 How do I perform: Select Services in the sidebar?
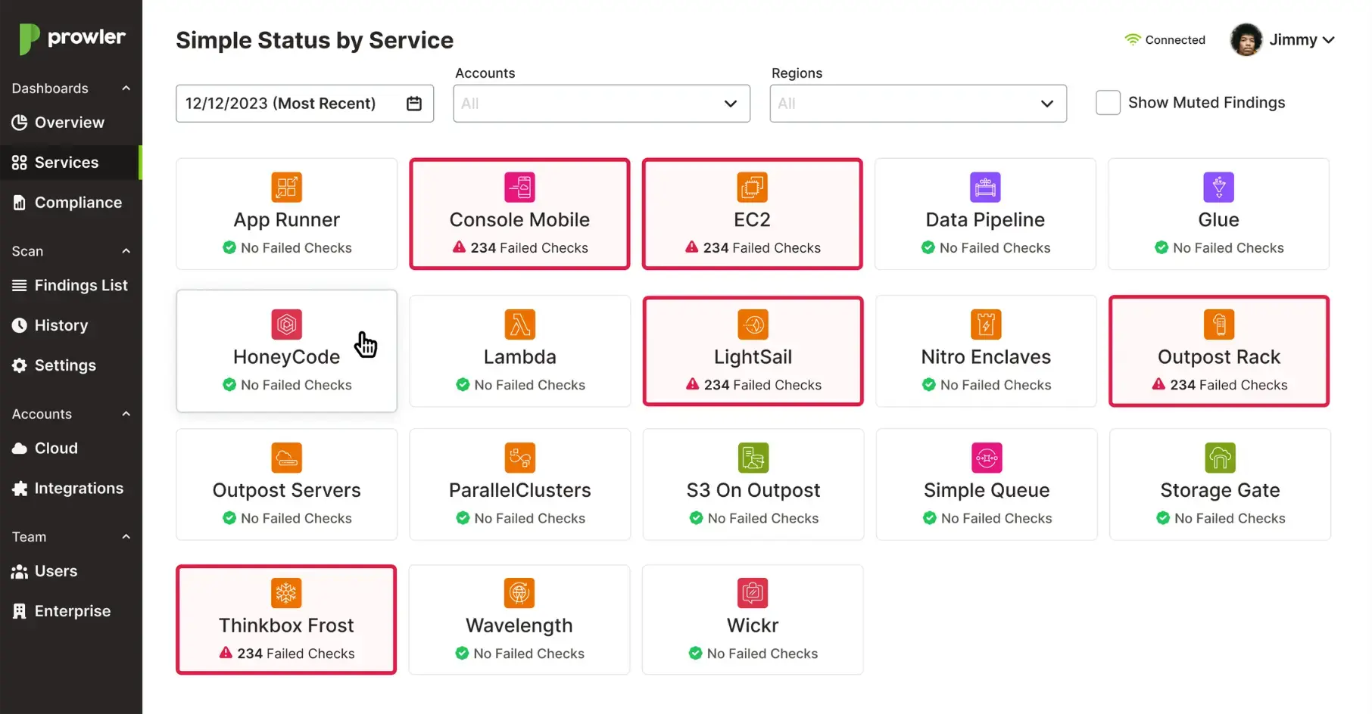pos(70,163)
